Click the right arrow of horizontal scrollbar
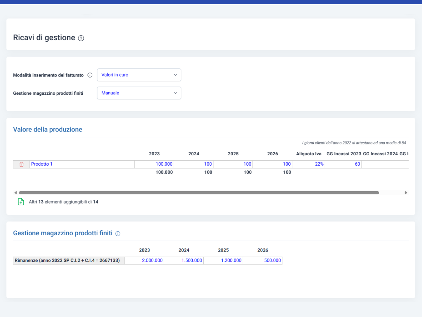 (406, 193)
